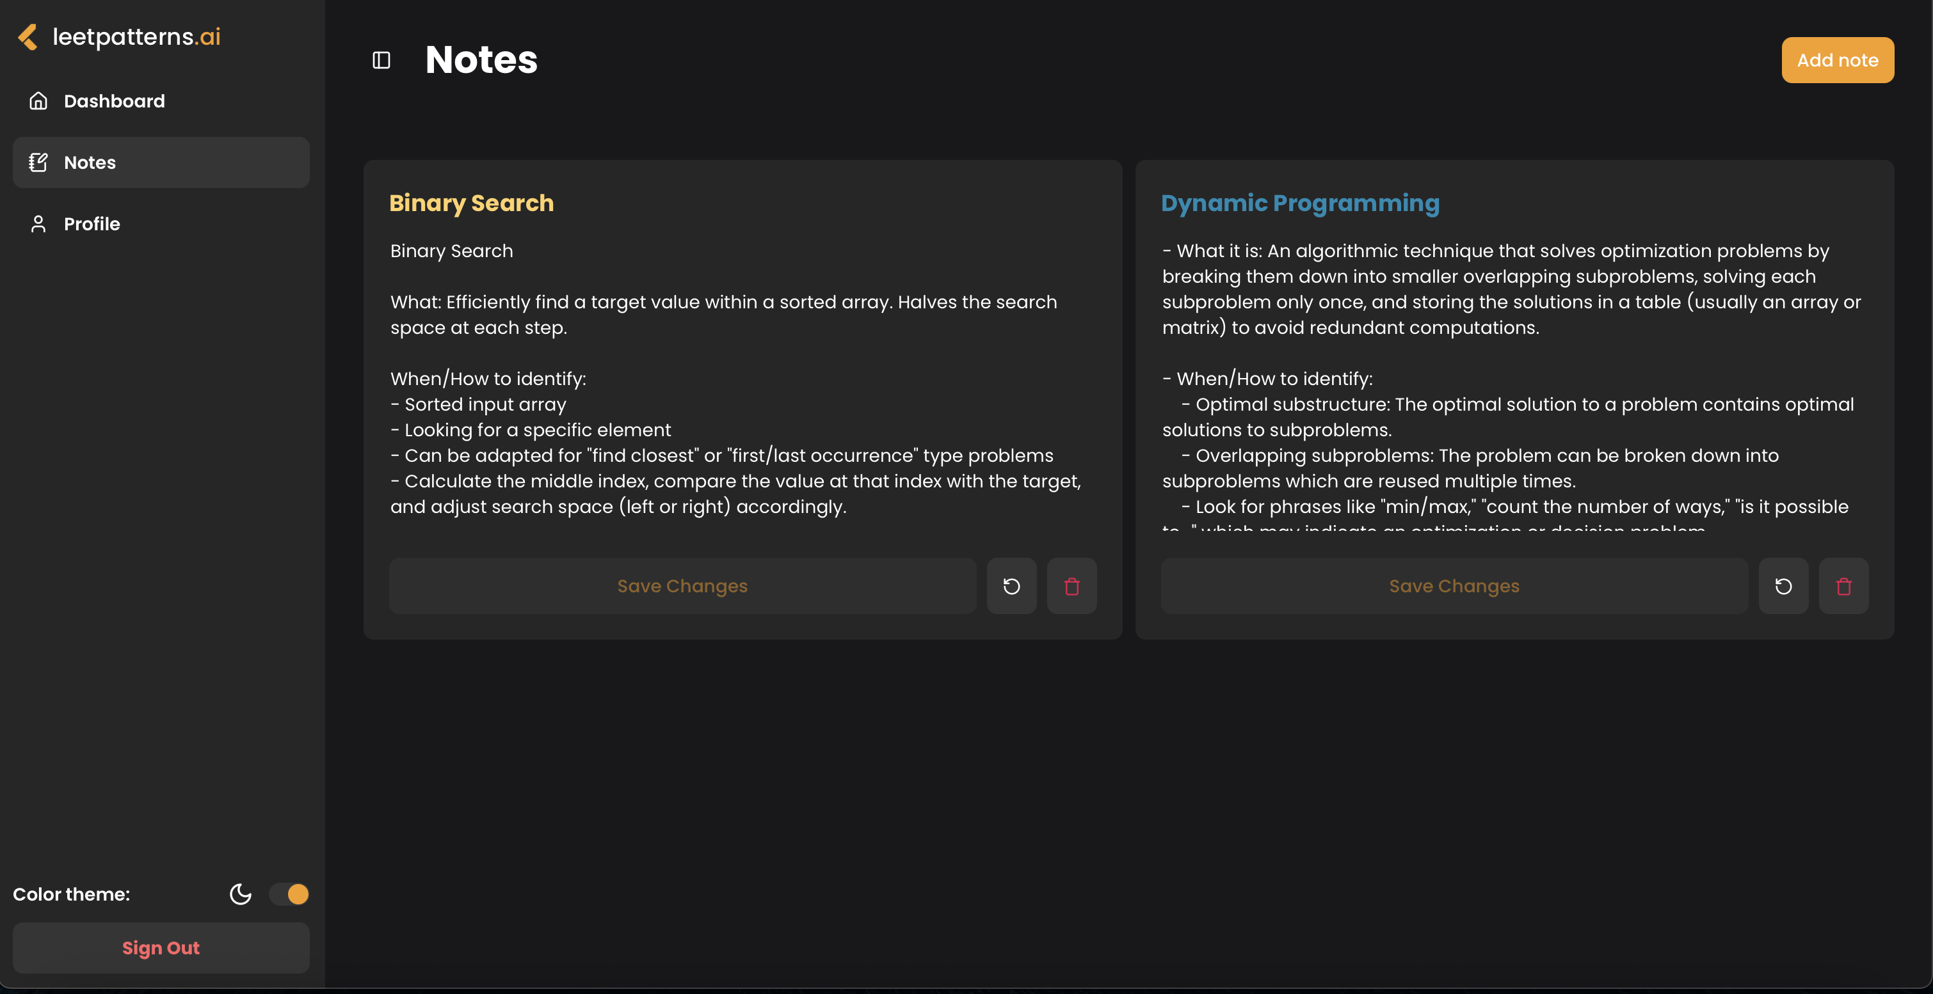Click the leetpatterns.ai logo
The height and width of the screenshot is (994, 1933).
pos(119,36)
